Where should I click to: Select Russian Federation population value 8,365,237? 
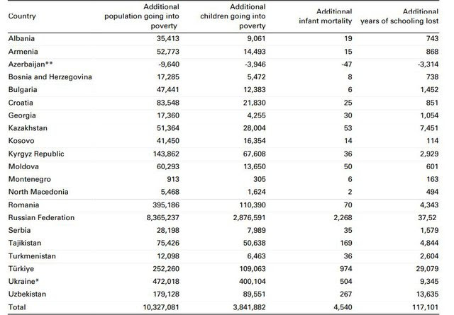coord(163,217)
